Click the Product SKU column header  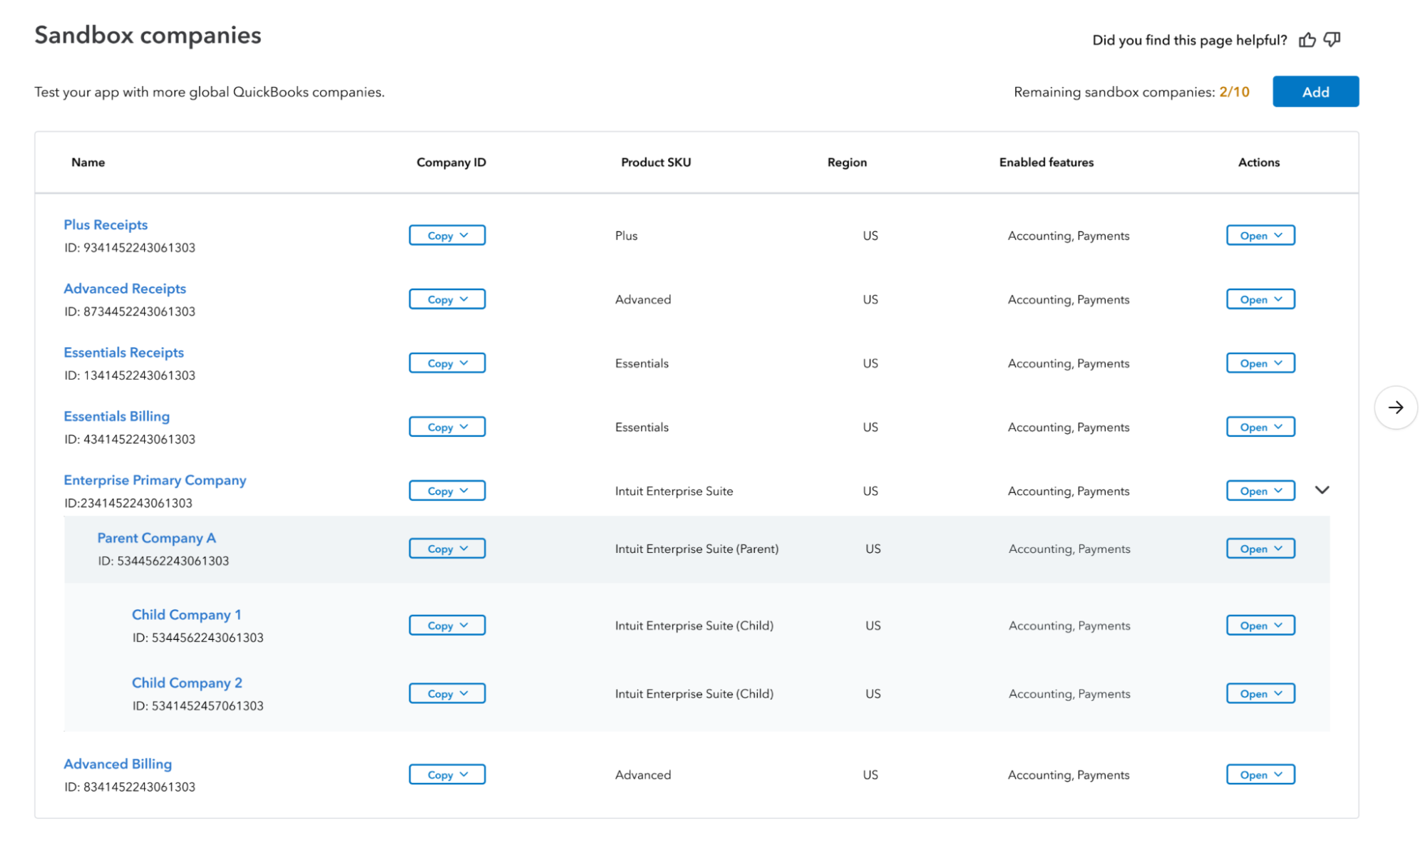coord(656,162)
